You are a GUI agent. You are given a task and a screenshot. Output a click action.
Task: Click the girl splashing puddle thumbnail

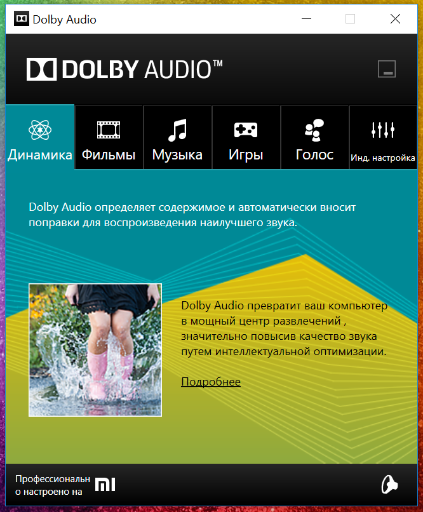pos(95,350)
